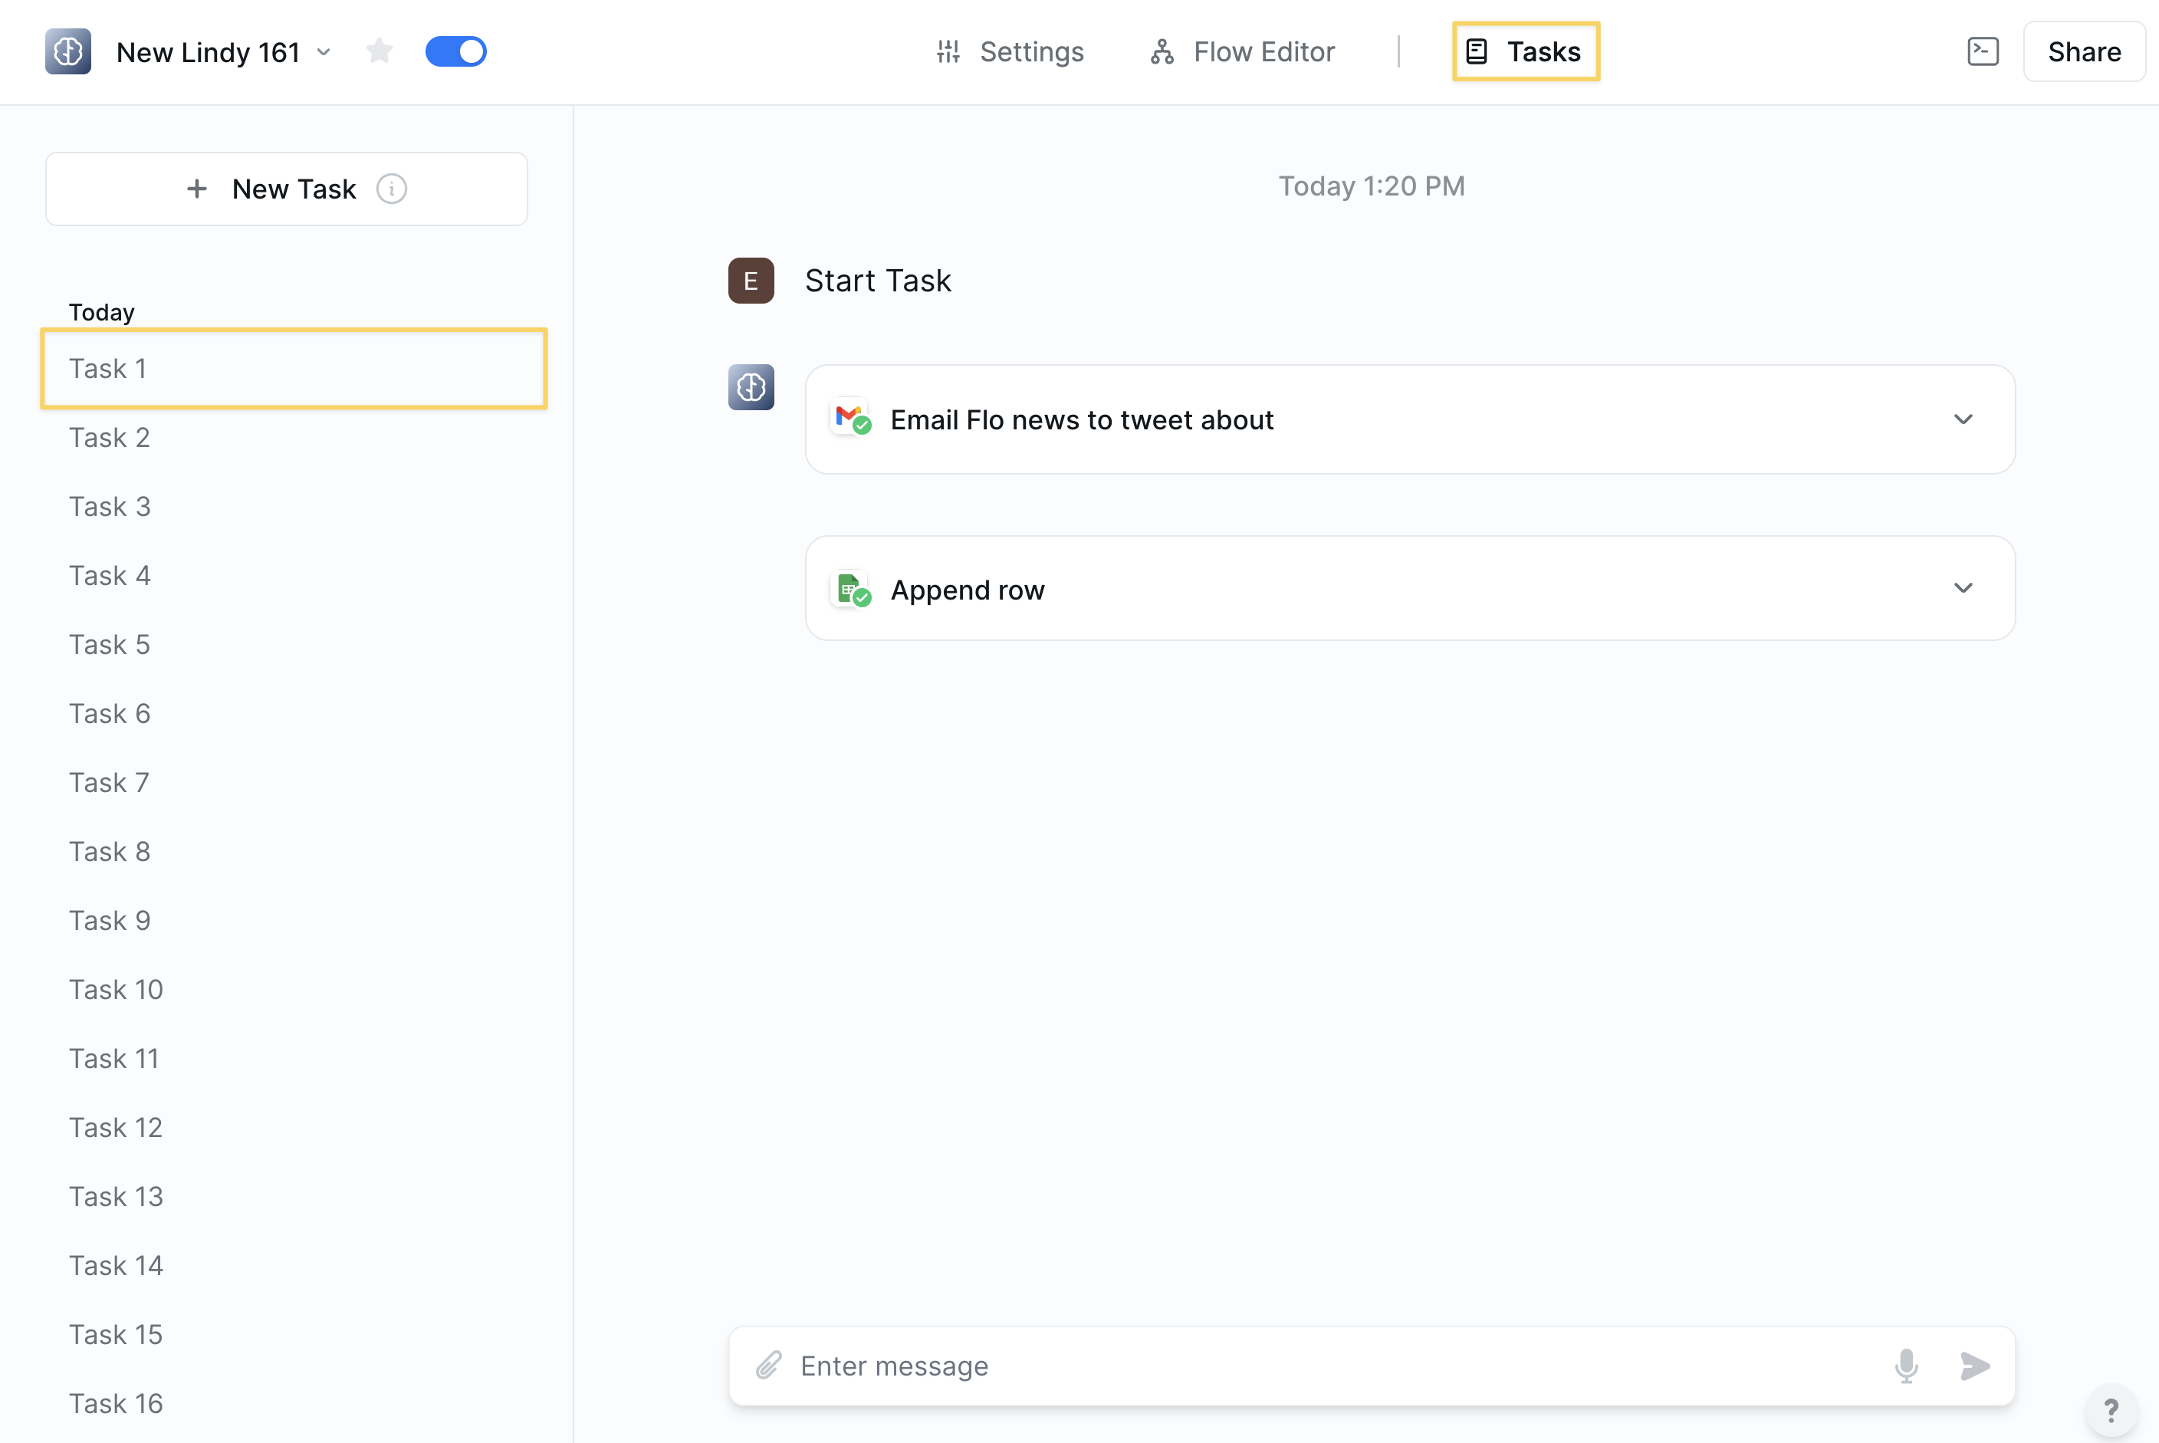2159x1443 pixels.
Task: Open the console terminal icon
Action: pos(1983,51)
